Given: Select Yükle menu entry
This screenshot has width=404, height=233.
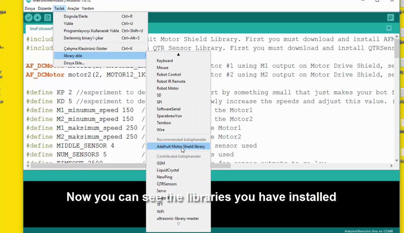Looking at the screenshot, I should point(100,24).
